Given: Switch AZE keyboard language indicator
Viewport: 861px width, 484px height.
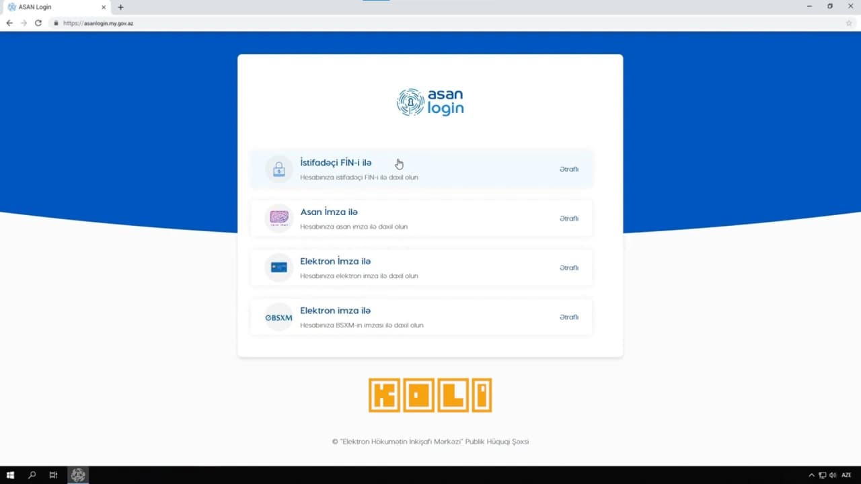Looking at the screenshot, I should click(846, 475).
